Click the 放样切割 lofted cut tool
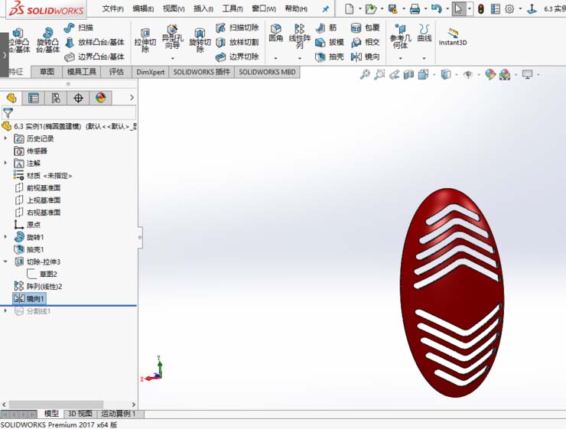The width and height of the screenshot is (566, 429). 237,42
